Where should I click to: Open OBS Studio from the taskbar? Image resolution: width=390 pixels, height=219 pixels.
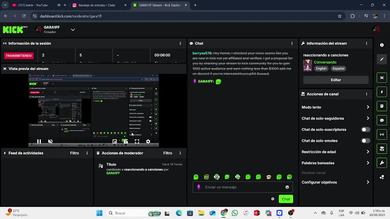click(291, 213)
